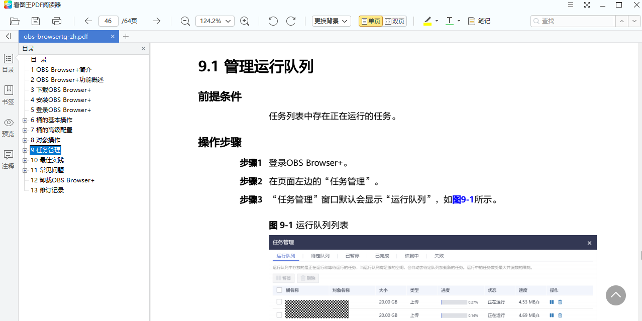Print the document with printer icon
The width and height of the screenshot is (642, 321).
tap(57, 21)
